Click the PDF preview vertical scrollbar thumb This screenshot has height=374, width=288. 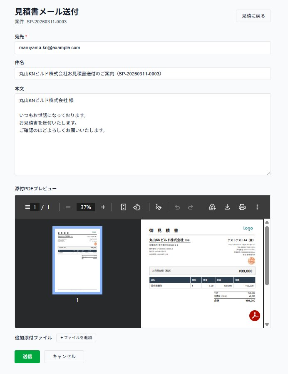pos(267,256)
